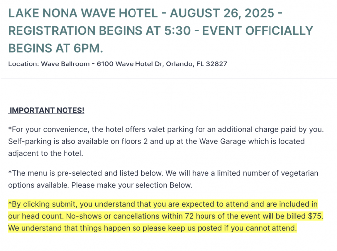Click the highlighted $75 billing amount
The width and height of the screenshot is (337, 251).
click(314, 216)
